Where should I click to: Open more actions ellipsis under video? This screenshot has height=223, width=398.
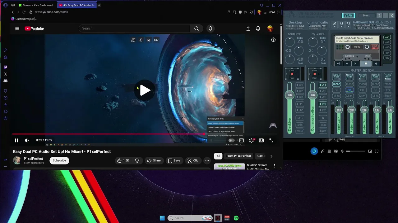tap(207, 160)
